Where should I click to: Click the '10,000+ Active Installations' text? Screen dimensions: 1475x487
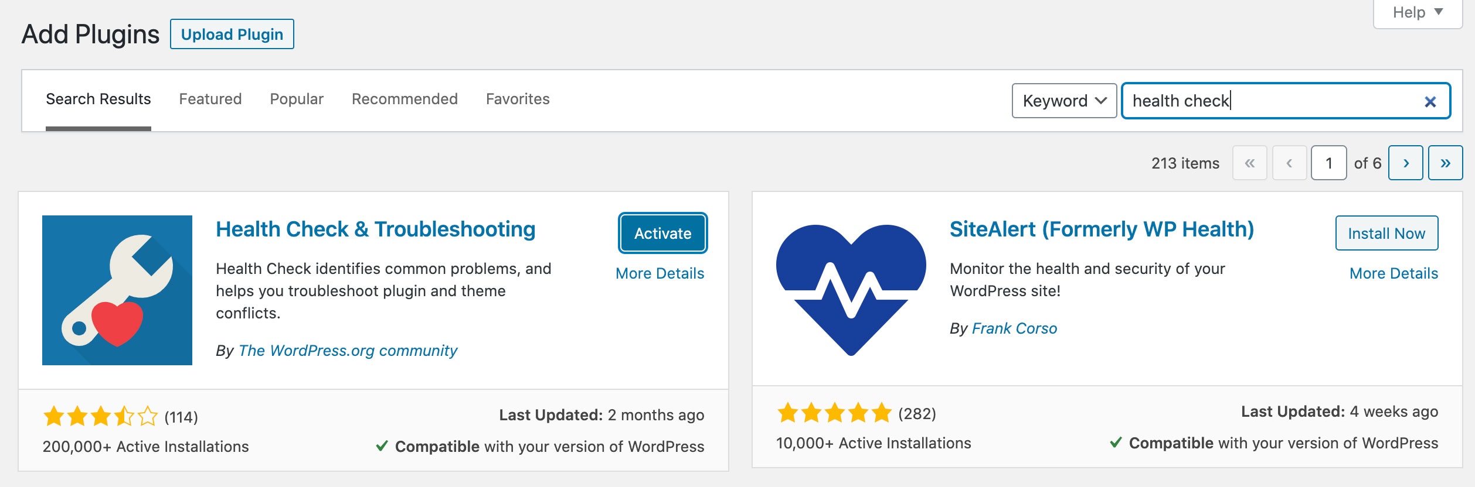874,443
